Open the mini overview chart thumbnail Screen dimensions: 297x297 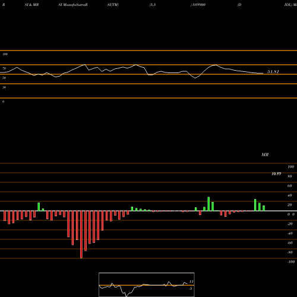tap(147, 285)
